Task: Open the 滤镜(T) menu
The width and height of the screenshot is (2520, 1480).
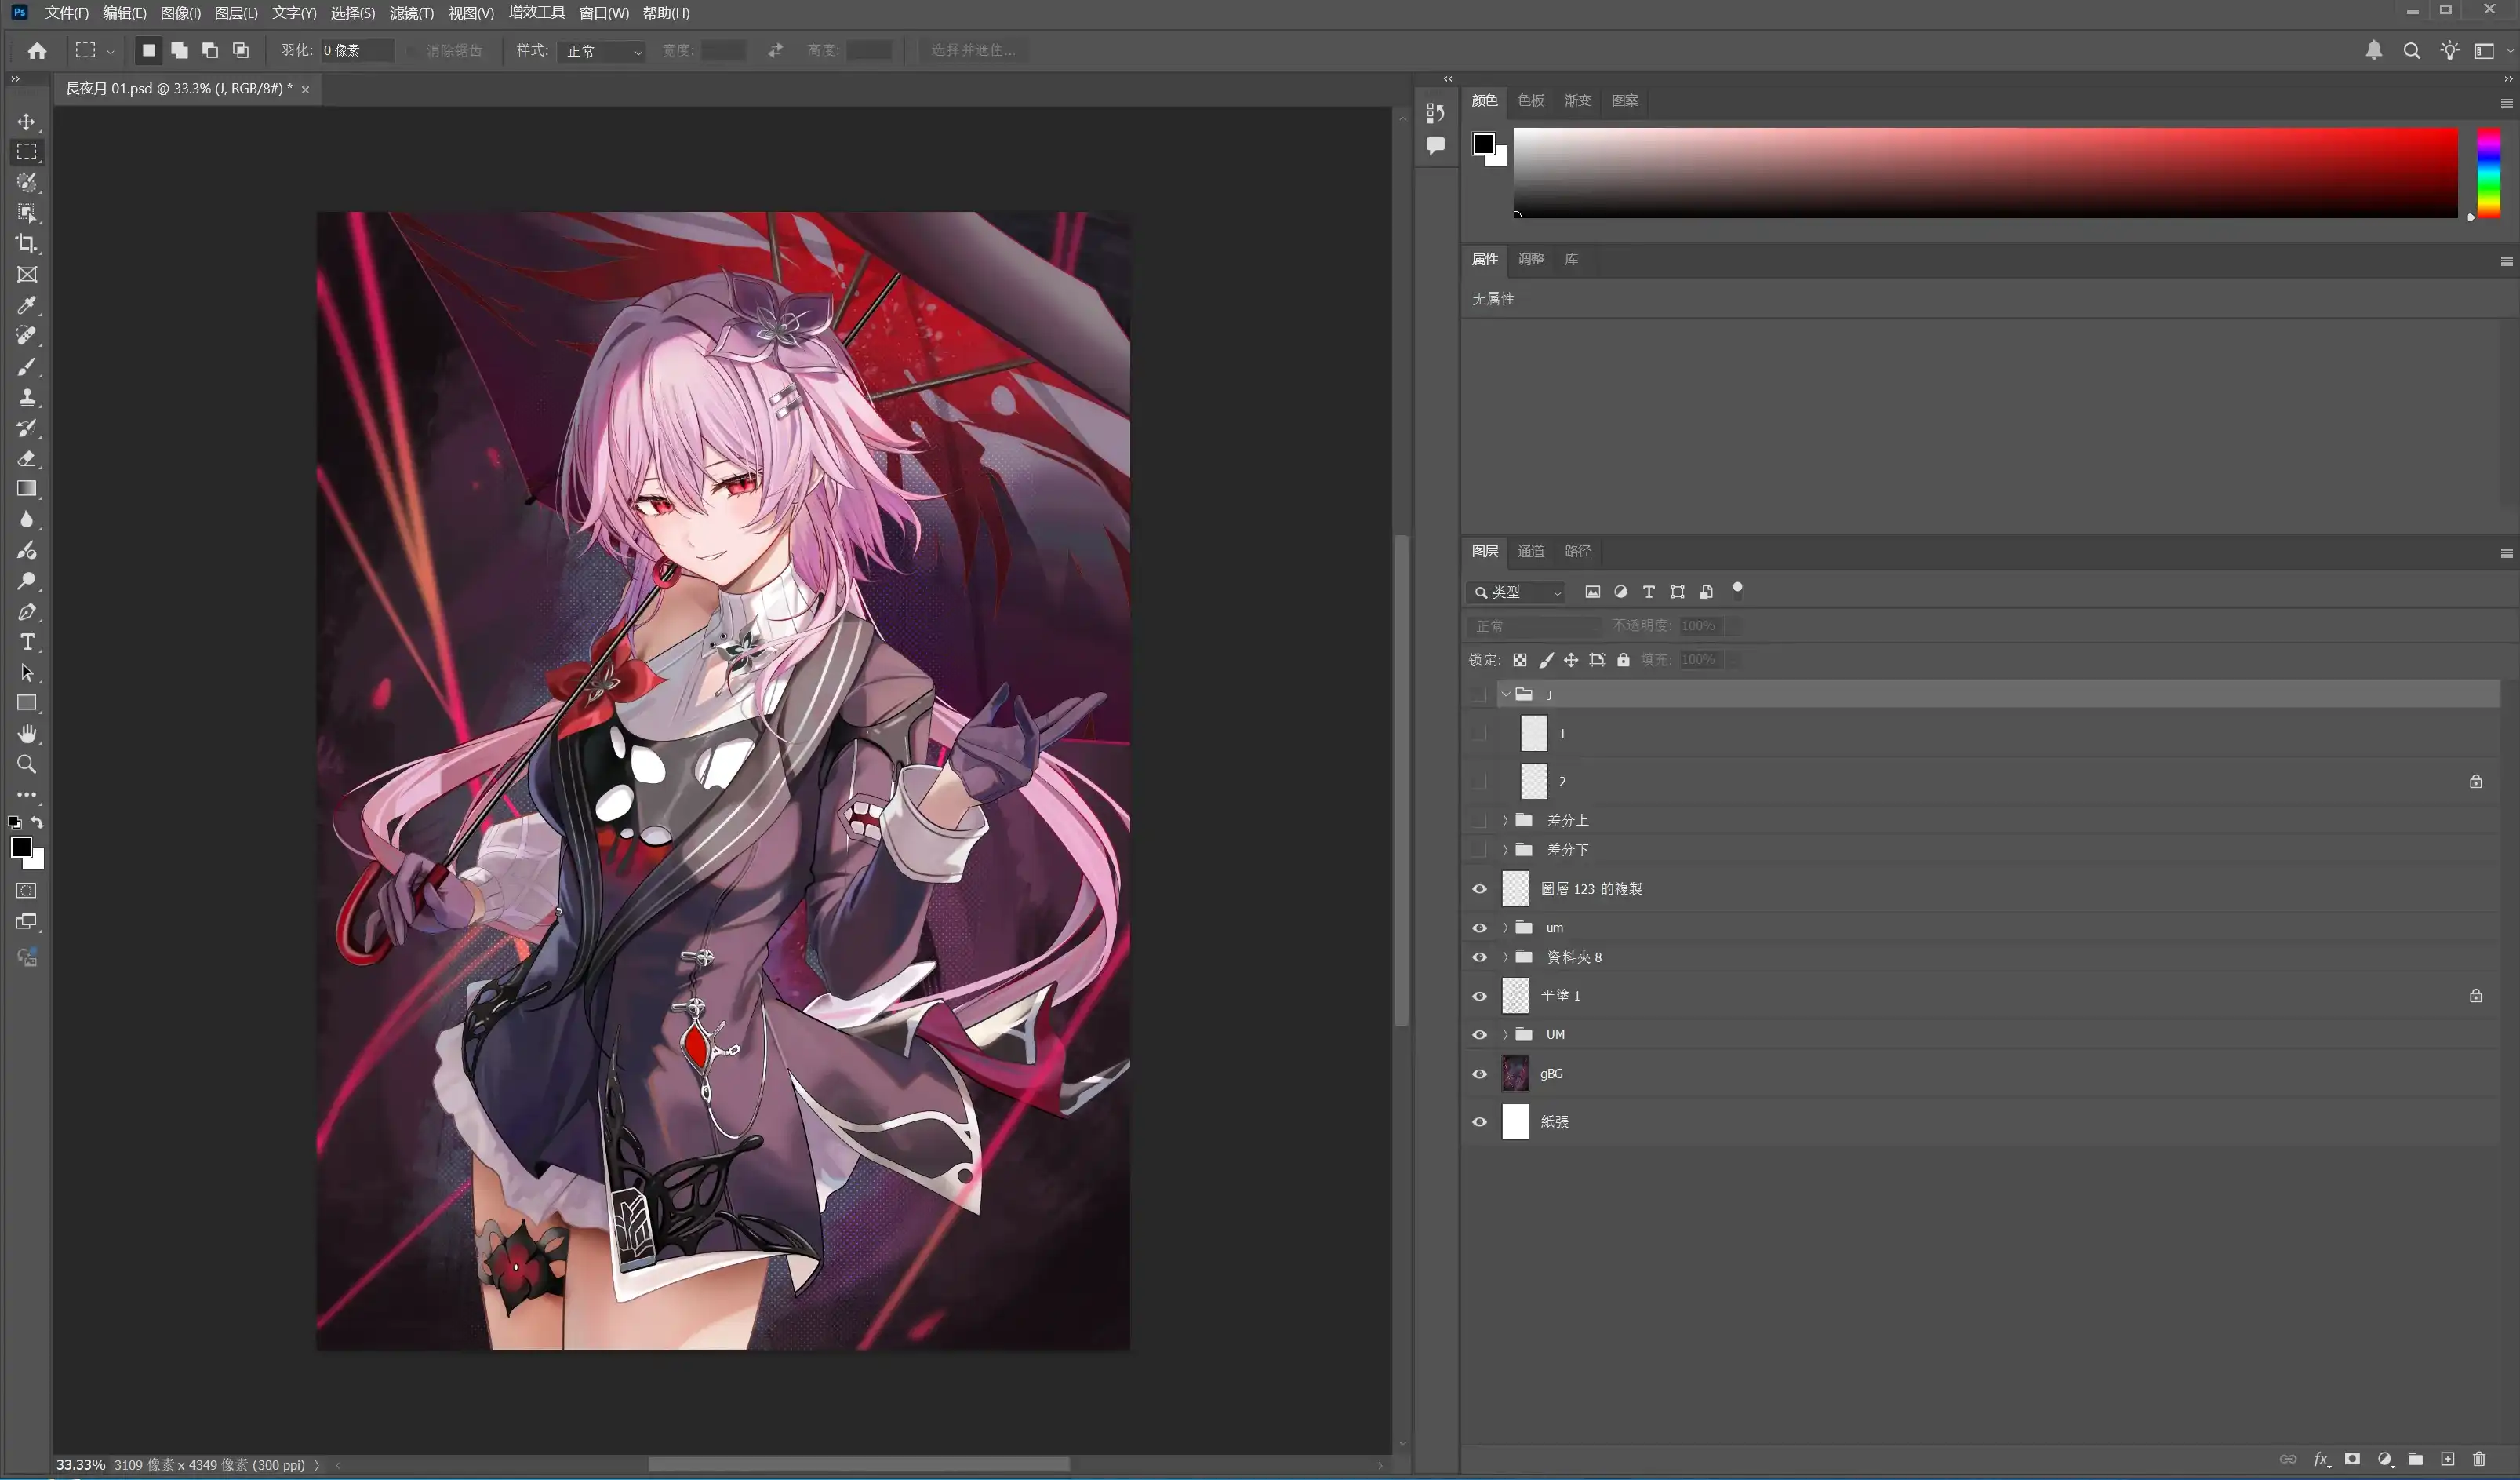Action: [411, 13]
